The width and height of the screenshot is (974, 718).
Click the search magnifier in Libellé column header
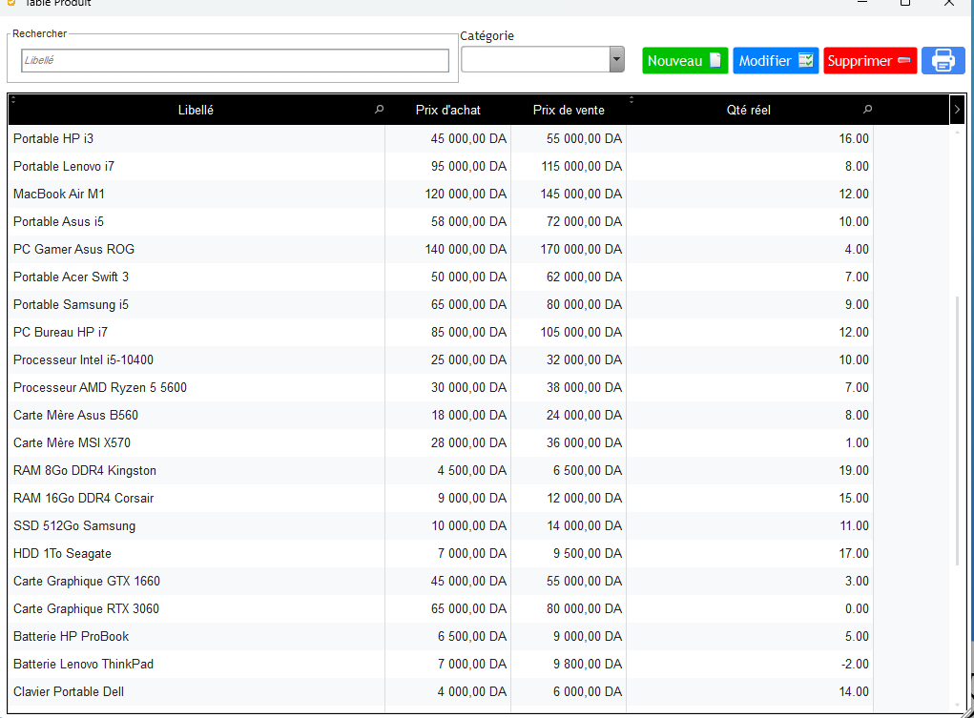point(379,110)
